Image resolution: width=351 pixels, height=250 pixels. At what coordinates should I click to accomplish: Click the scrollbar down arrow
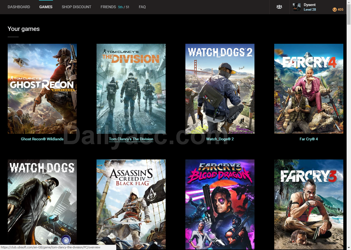(349, 248)
